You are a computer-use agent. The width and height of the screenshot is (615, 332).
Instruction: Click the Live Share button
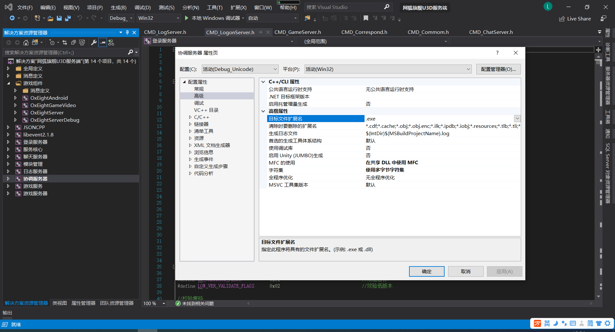pos(575,19)
